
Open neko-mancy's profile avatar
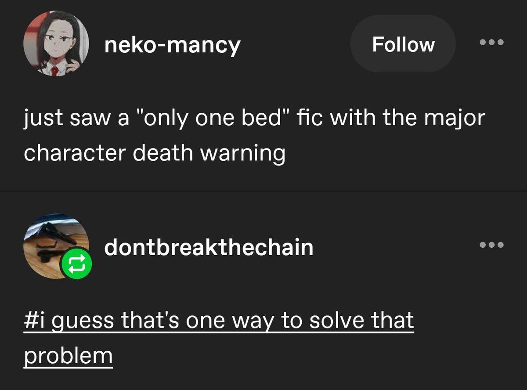(56, 44)
